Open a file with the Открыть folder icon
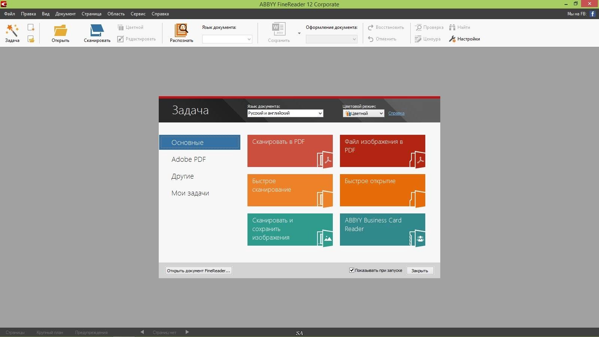The image size is (599, 337). 60,30
